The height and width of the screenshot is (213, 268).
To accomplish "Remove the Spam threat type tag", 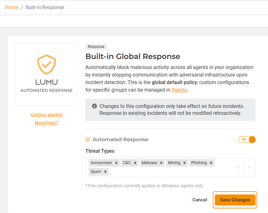I will (x=105, y=172).
